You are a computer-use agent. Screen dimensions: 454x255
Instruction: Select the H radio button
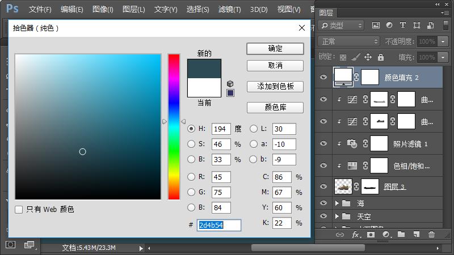(191, 129)
